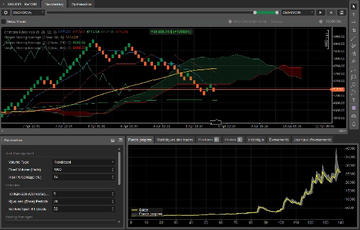Screen dimensions: 360x230
Task: Click the Moving Averages section header
Action: pyautogui.click(x=19, y=217)
